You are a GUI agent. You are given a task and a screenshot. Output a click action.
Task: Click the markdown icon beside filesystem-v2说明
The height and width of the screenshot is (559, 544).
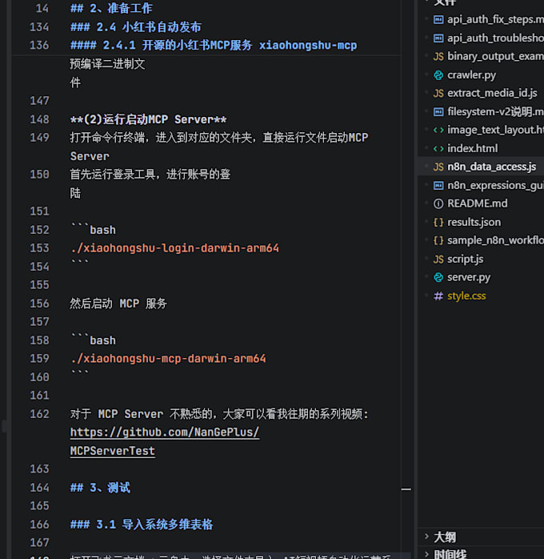click(x=438, y=111)
